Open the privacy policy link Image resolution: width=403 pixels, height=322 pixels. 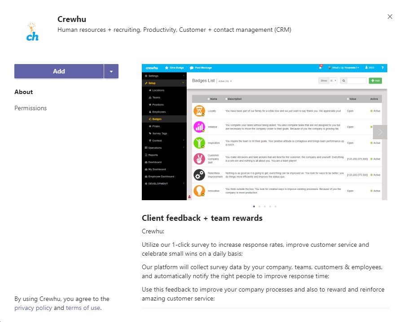(x=33, y=308)
